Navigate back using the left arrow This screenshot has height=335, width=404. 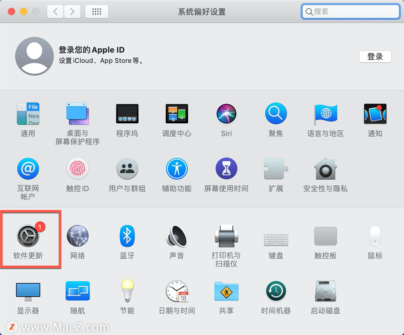click(55, 11)
